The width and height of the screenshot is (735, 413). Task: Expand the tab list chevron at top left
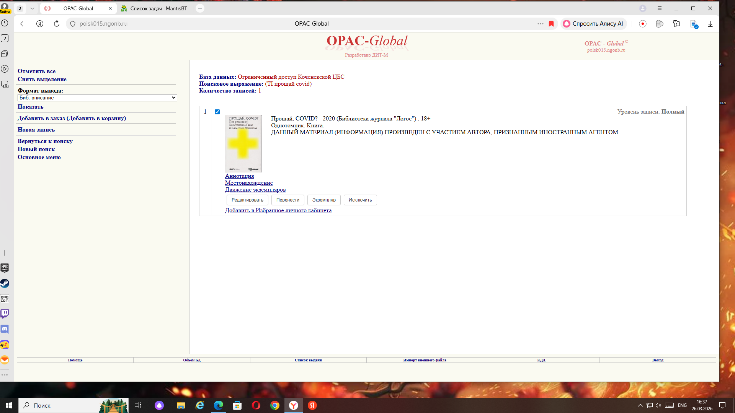pos(32,8)
